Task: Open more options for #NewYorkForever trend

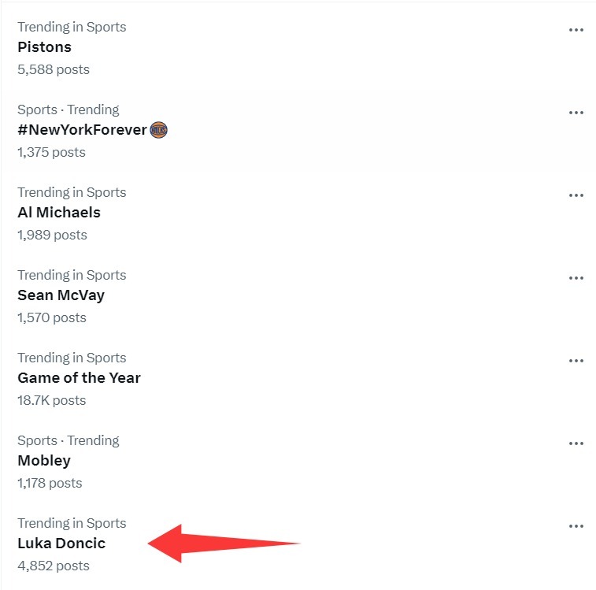Action: pyautogui.click(x=576, y=113)
